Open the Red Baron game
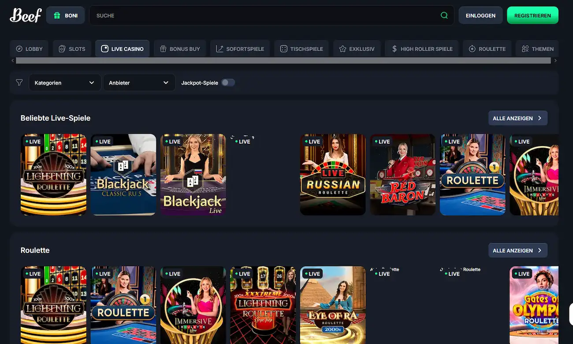Viewport: 573px width, 344px height. [402, 175]
